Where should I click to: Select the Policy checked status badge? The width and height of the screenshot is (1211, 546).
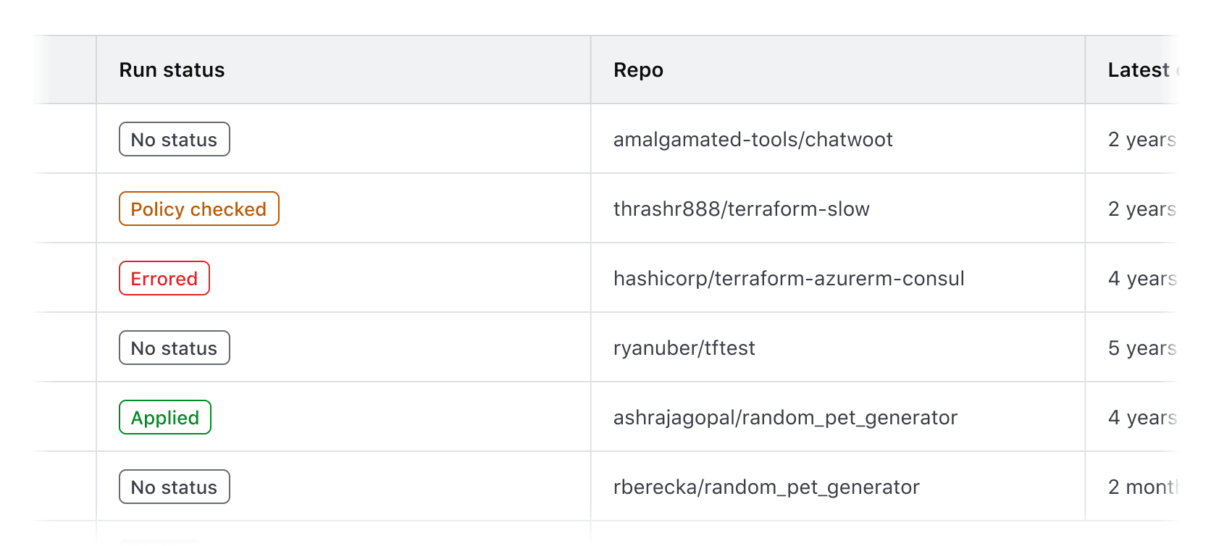[x=198, y=209]
